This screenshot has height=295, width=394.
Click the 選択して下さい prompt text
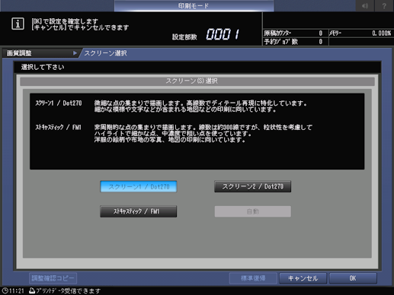tap(43, 67)
